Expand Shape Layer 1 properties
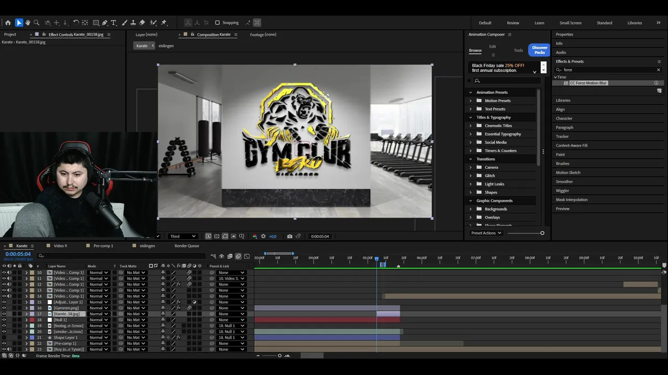The height and width of the screenshot is (375, 668). 27,337
